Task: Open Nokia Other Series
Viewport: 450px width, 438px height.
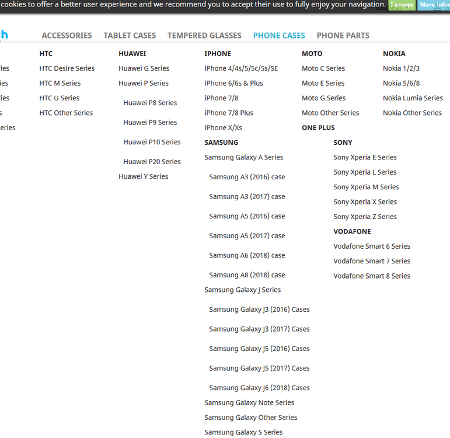Action: pos(412,113)
